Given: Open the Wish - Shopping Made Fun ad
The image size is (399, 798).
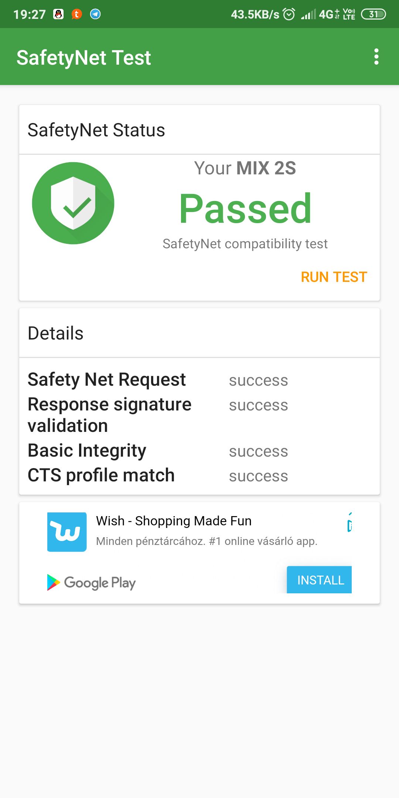Looking at the screenshot, I should (x=174, y=521).
